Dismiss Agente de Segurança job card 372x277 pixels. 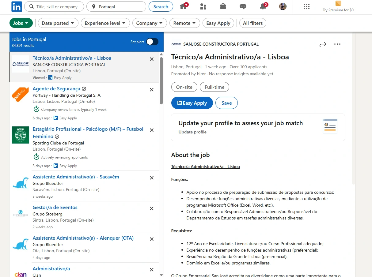point(152,90)
